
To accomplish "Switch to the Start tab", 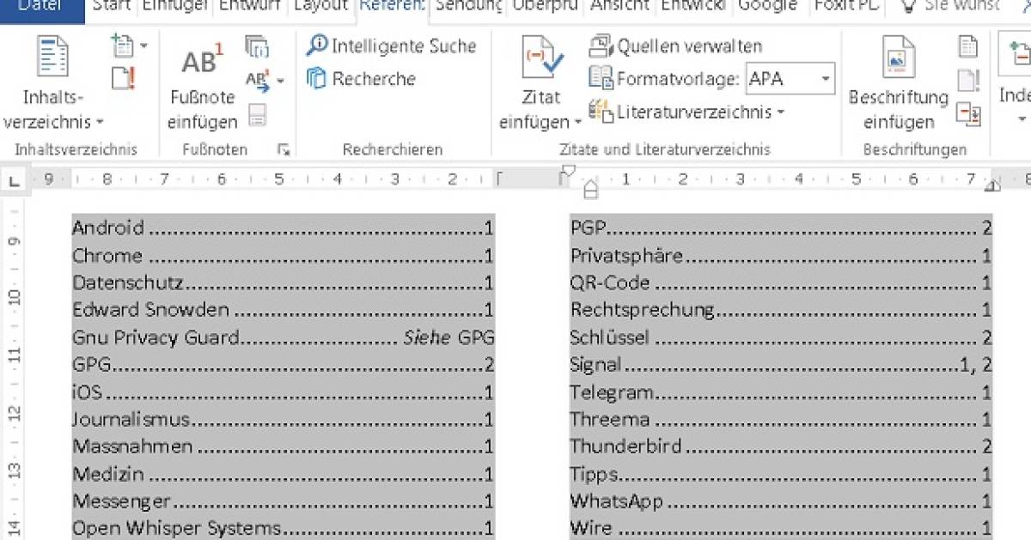I will [111, 7].
